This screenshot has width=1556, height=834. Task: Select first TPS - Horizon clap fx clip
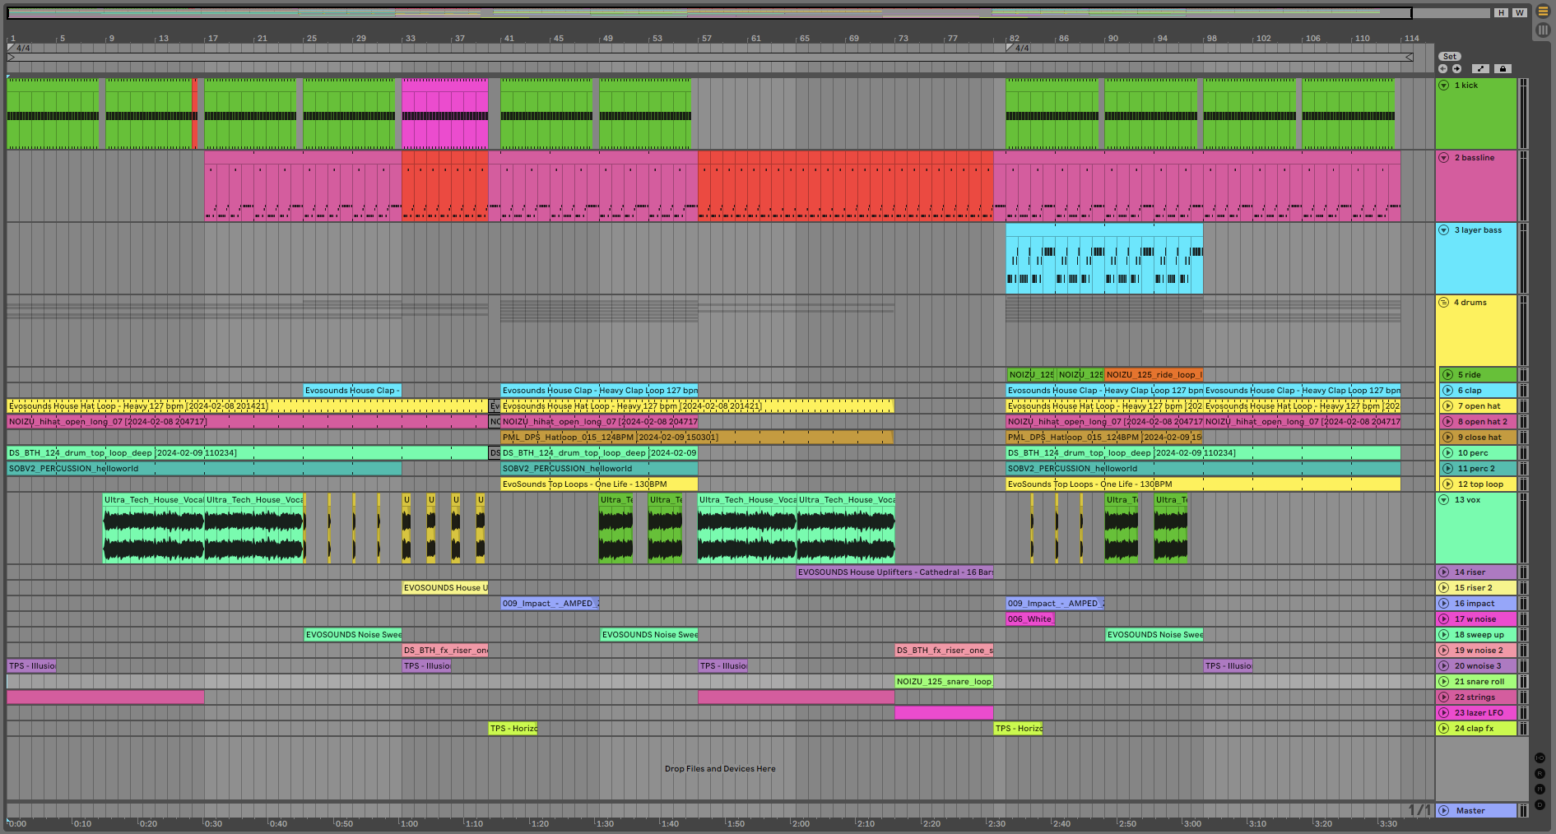(513, 729)
